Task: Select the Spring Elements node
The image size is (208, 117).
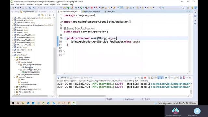Action: click(x=24, y=57)
